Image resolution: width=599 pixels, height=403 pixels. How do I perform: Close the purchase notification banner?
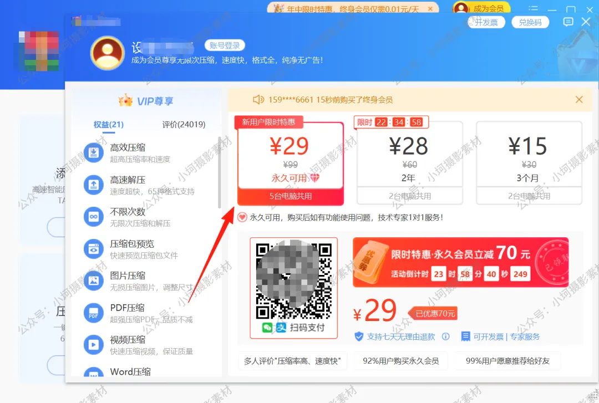tap(579, 100)
